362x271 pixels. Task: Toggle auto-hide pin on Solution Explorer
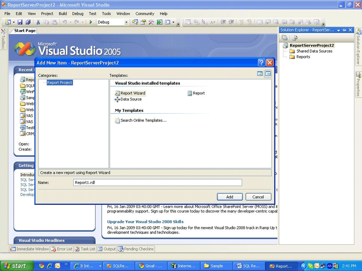(344, 30)
